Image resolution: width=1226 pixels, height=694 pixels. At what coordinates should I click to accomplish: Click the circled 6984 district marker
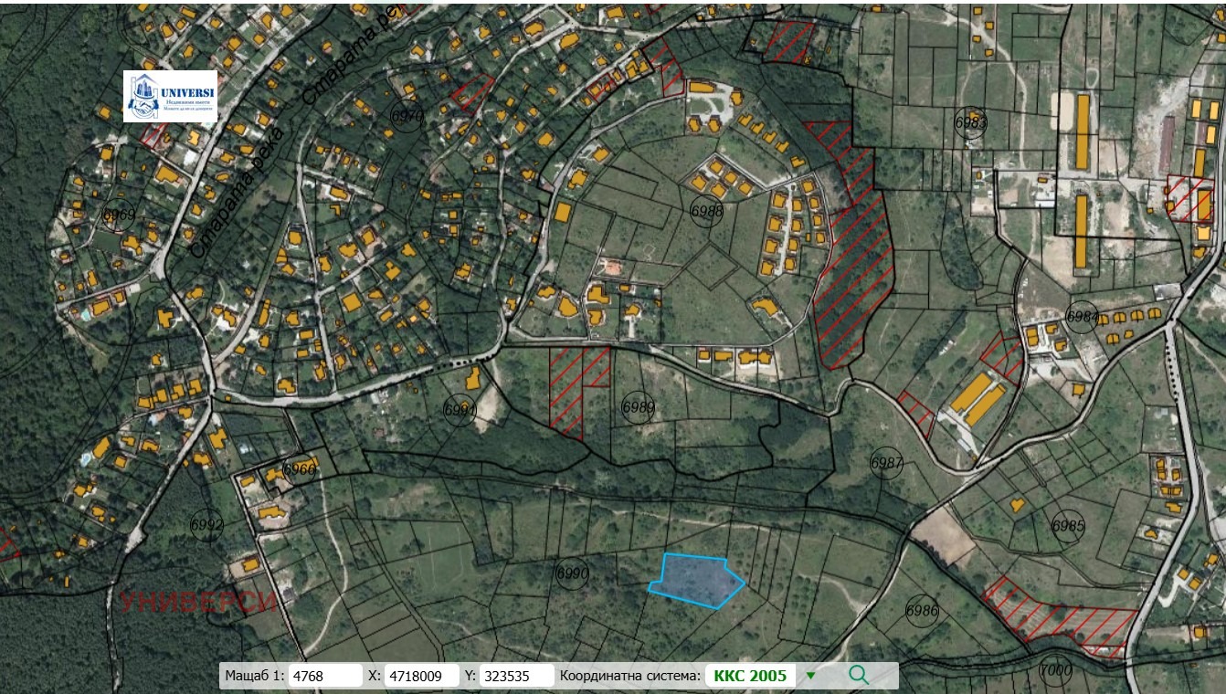pyautogui.click(x=1082, y=316)
